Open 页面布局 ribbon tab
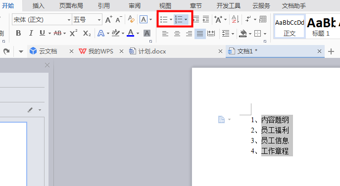340x186 pixels. [x=71, y=6]
